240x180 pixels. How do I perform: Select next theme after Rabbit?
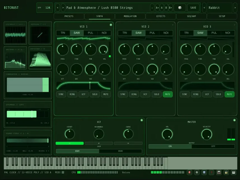235,8
